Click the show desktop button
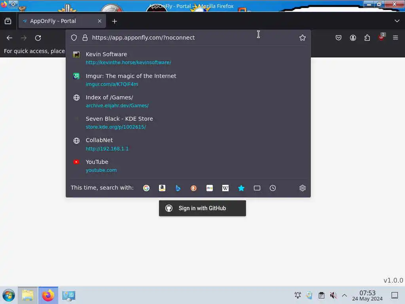This screenshot has height=304, width=405. 394,295
